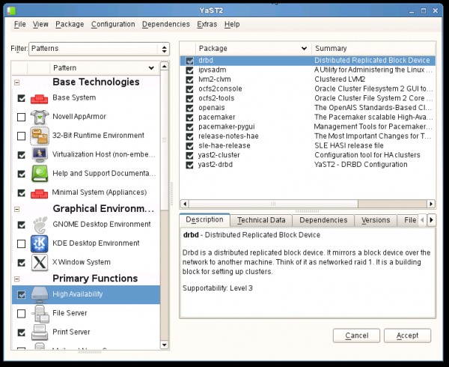The width and height of the screenshot is (449, 367).
Task: Open the Package menu
Action: tap(70, 25)
